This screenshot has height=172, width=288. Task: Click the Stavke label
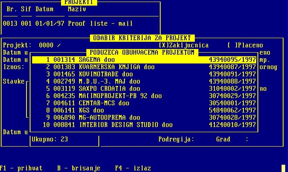click(14, 81)
